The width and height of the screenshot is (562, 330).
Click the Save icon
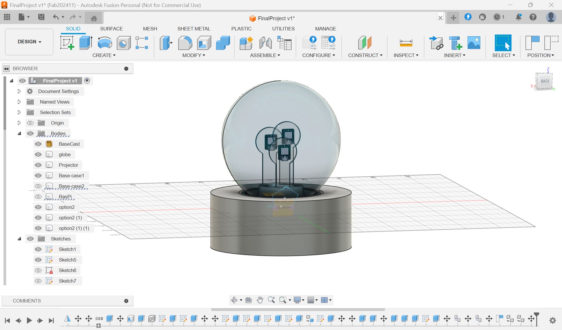click(x=41, y=17)
